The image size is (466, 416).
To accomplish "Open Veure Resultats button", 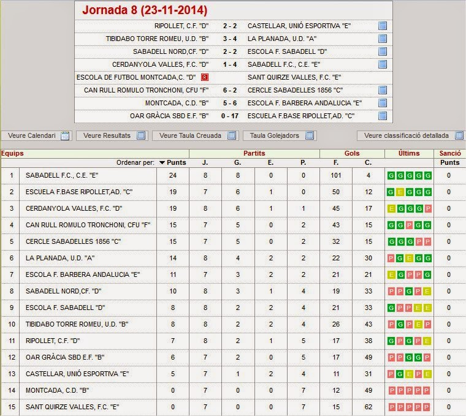I will point(112,135).
